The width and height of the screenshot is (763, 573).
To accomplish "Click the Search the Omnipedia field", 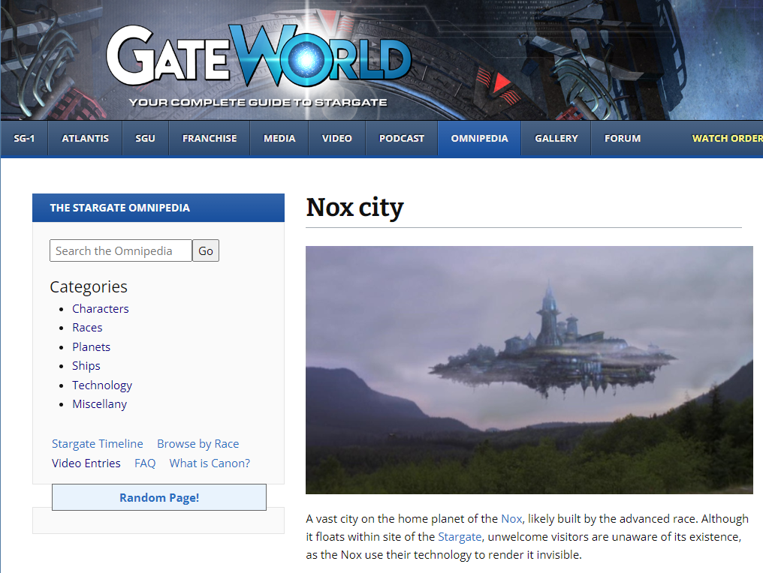I will (121, 251).
